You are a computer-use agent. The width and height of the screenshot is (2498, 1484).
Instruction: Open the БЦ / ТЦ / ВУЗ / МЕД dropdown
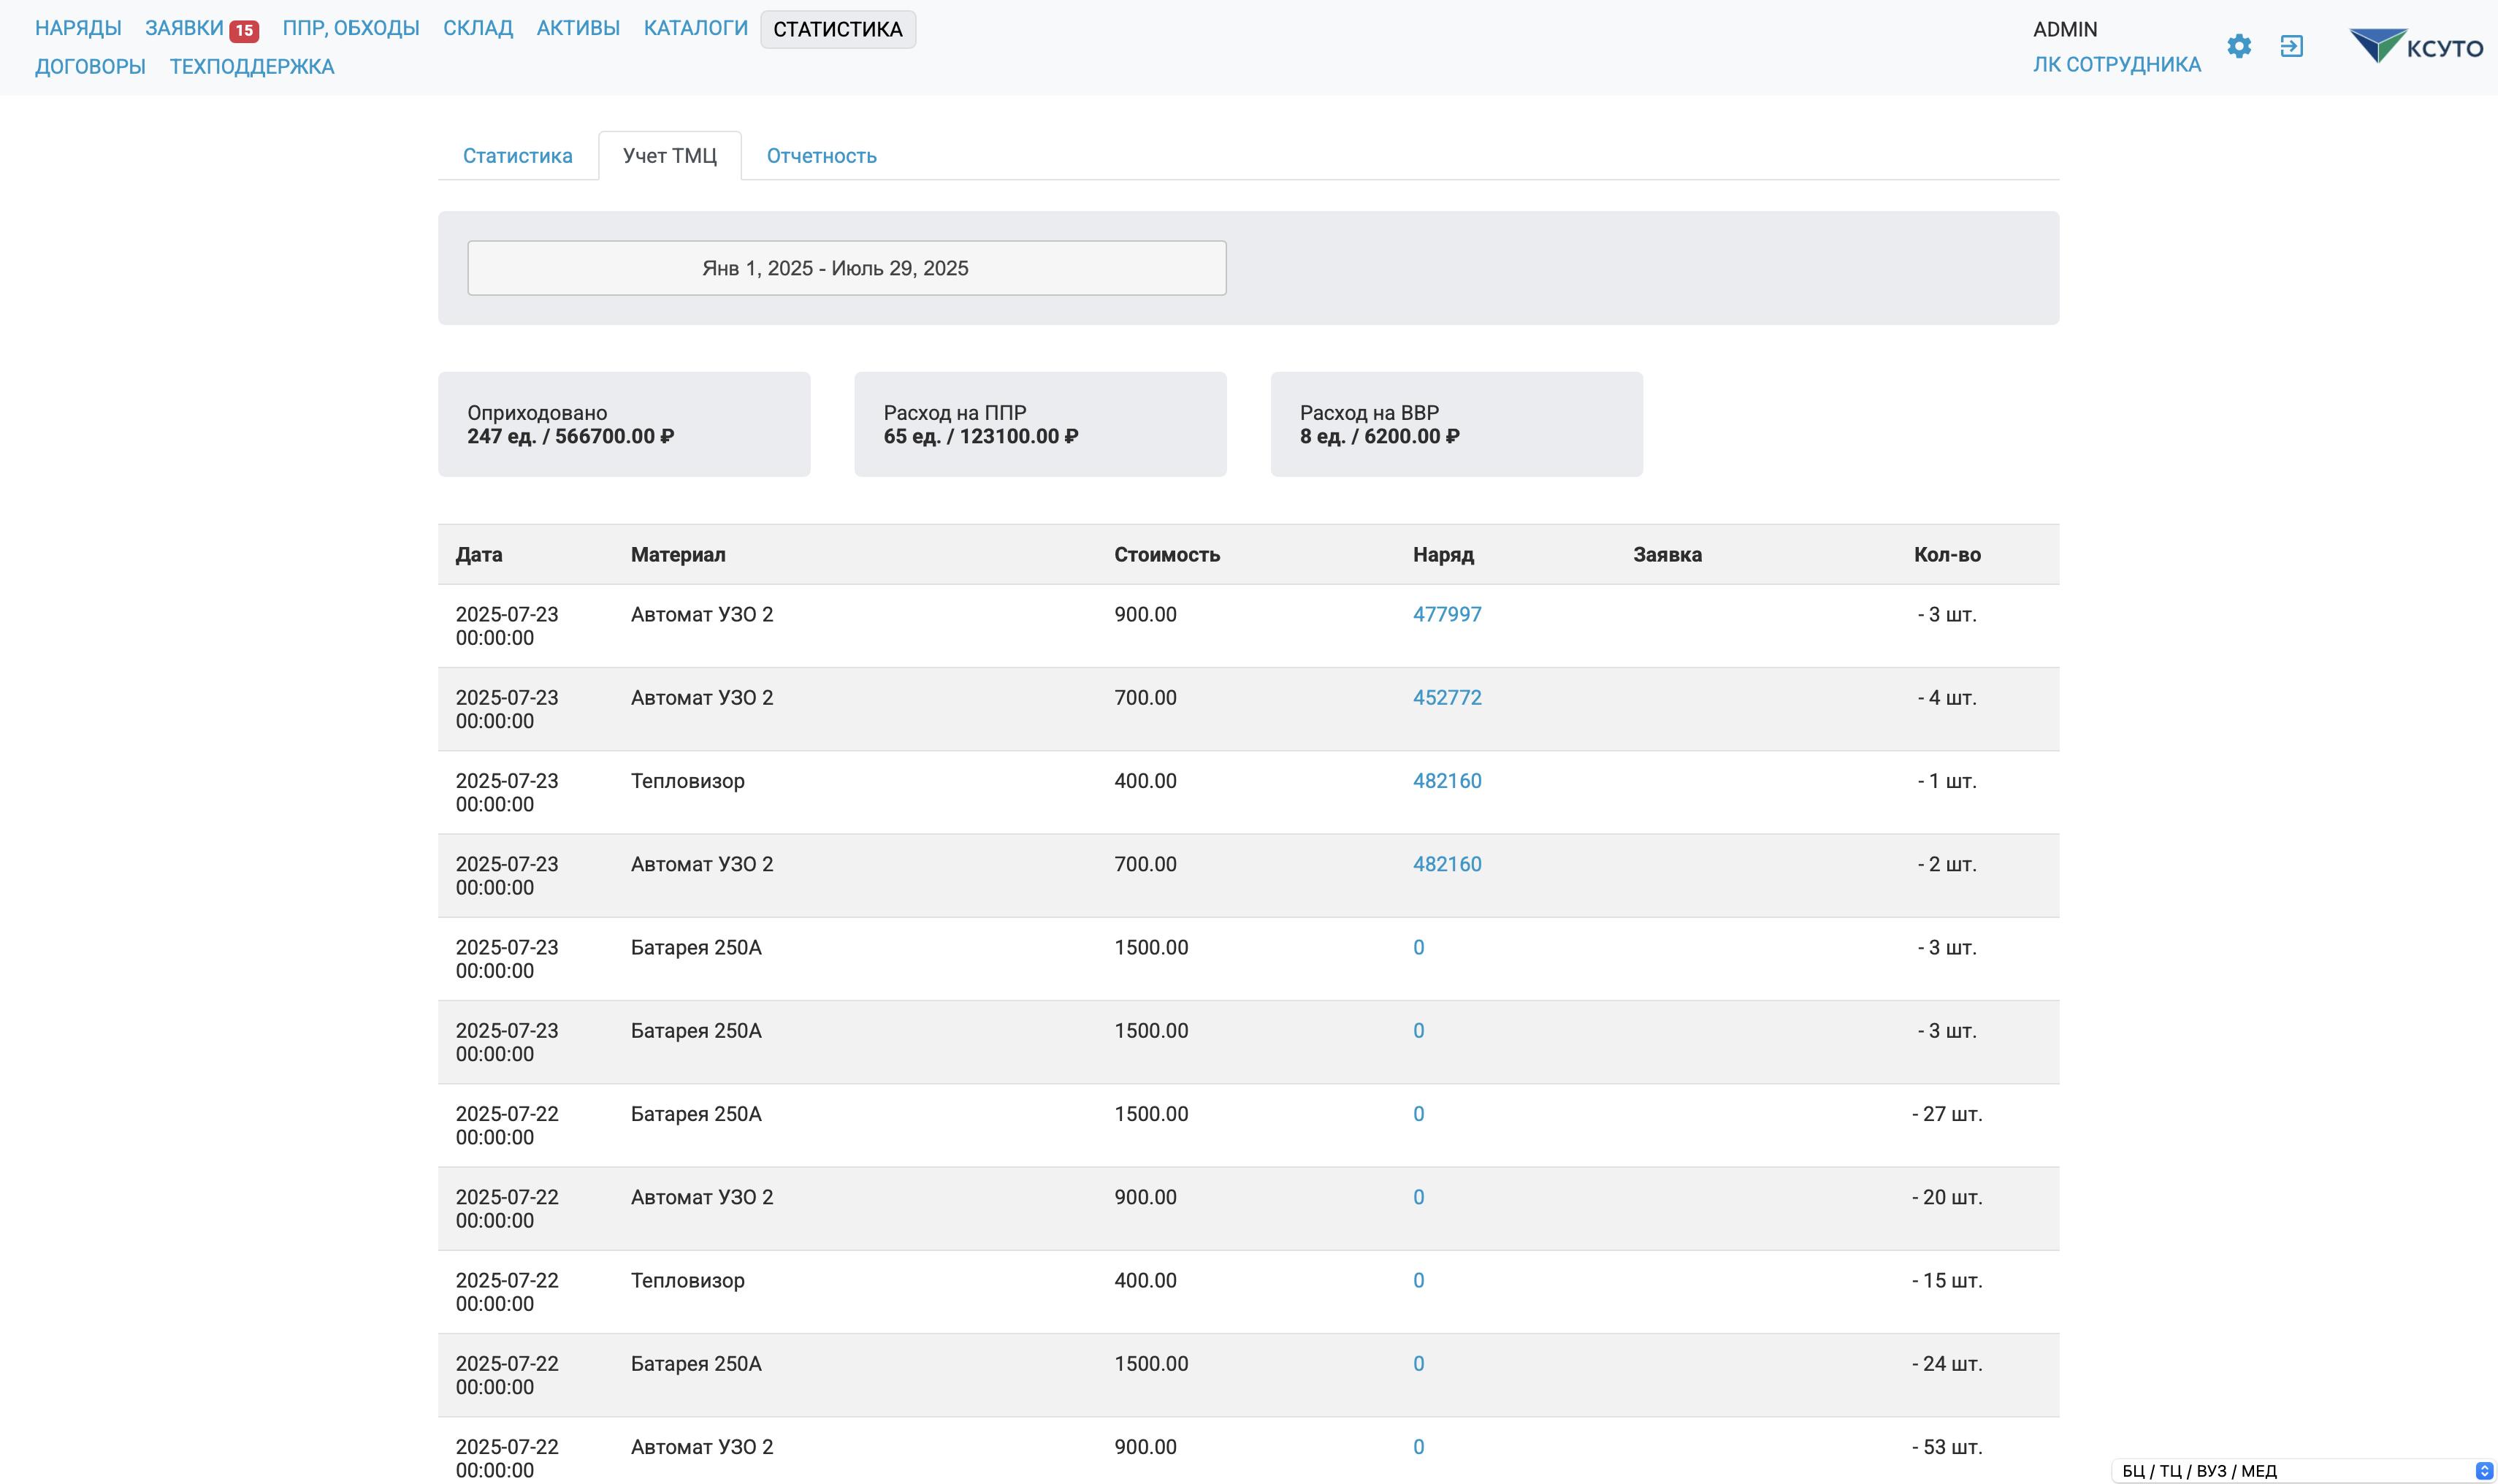pyautogui.click(x=2304, y=1470)
